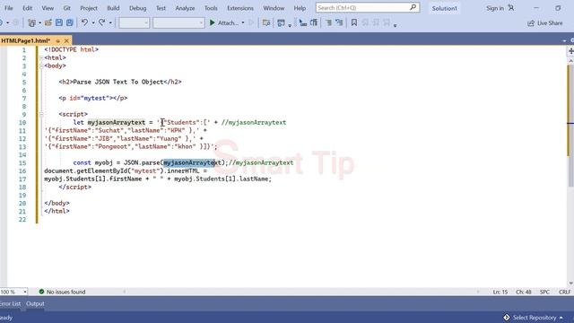Open the Build menu
Image resolution: width=574 pixels, height=323 pixels.
(113, 8)
